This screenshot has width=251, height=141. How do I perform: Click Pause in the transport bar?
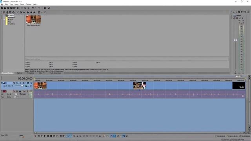(48, 136)
